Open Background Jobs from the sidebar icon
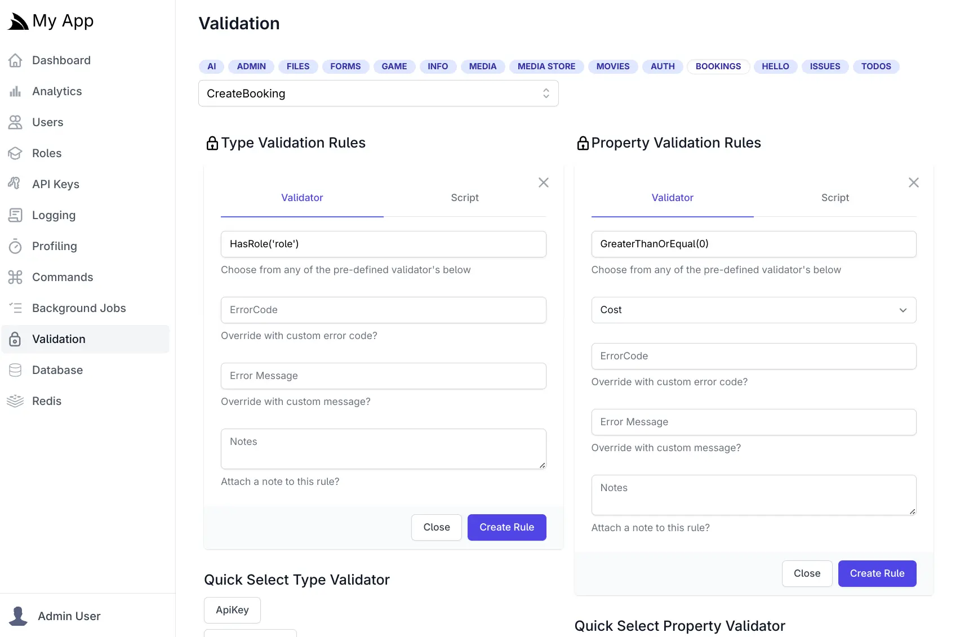Viewport: 960px width, 637px height. click(x=16, y=308)
